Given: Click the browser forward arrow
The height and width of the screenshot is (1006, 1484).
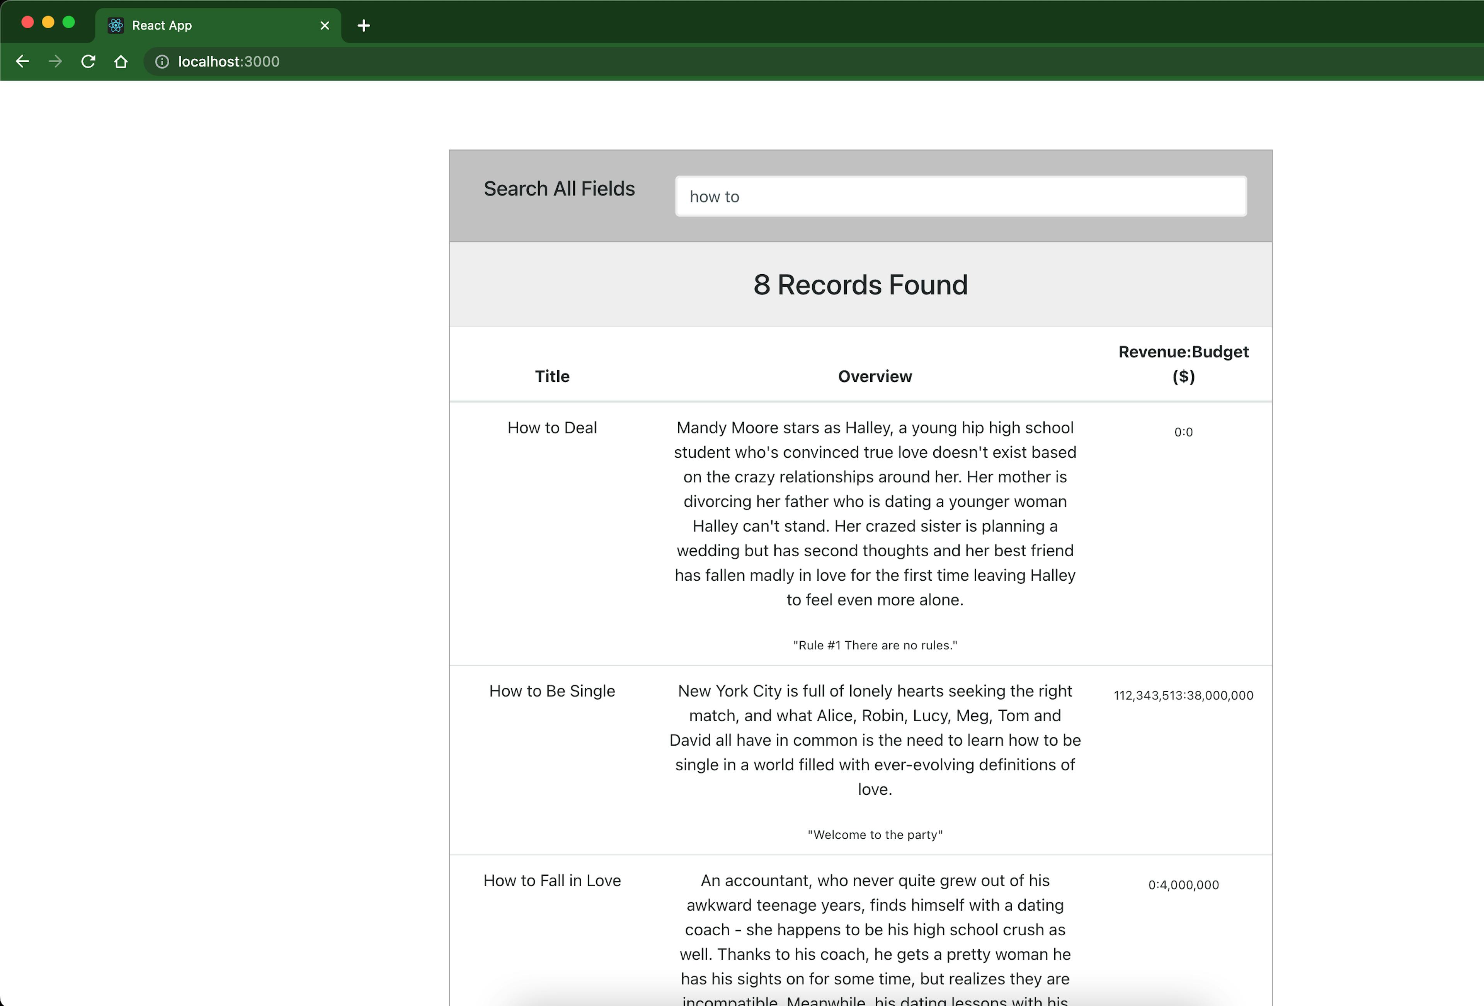Looking at the screenshot, I should [x=56, y=61].
